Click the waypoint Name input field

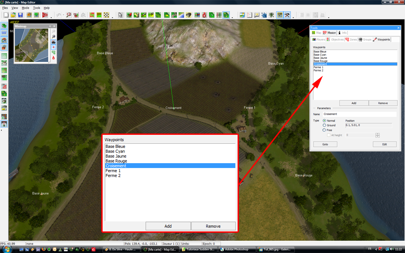360,114
